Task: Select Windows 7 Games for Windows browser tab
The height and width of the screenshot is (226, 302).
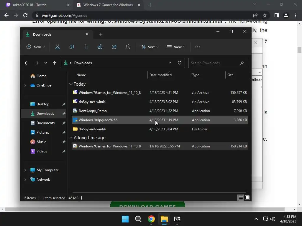Action: coord(108,5)
